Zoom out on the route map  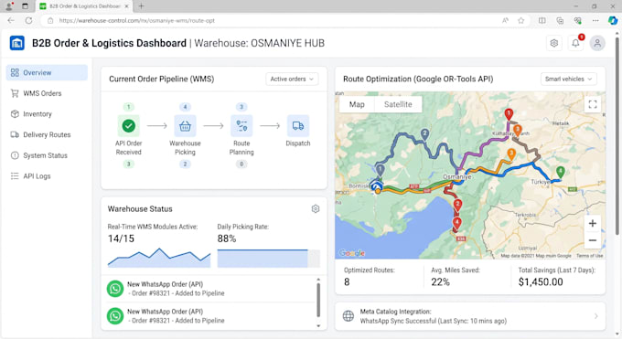(592, 240)
